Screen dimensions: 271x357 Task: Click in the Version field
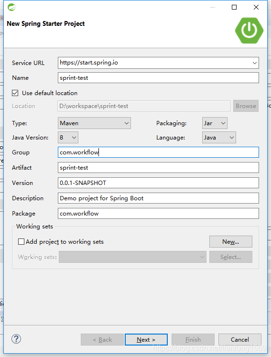(x=158, y=183)
